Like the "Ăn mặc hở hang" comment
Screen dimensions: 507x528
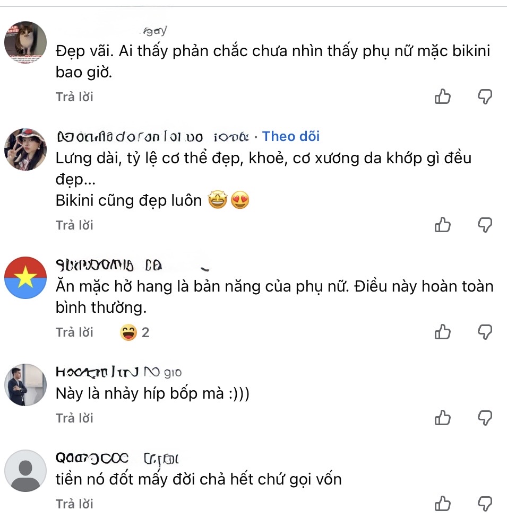click(442, 332)
